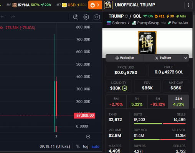
Task: Click the Solana chain label
Action: coord(116,23)
